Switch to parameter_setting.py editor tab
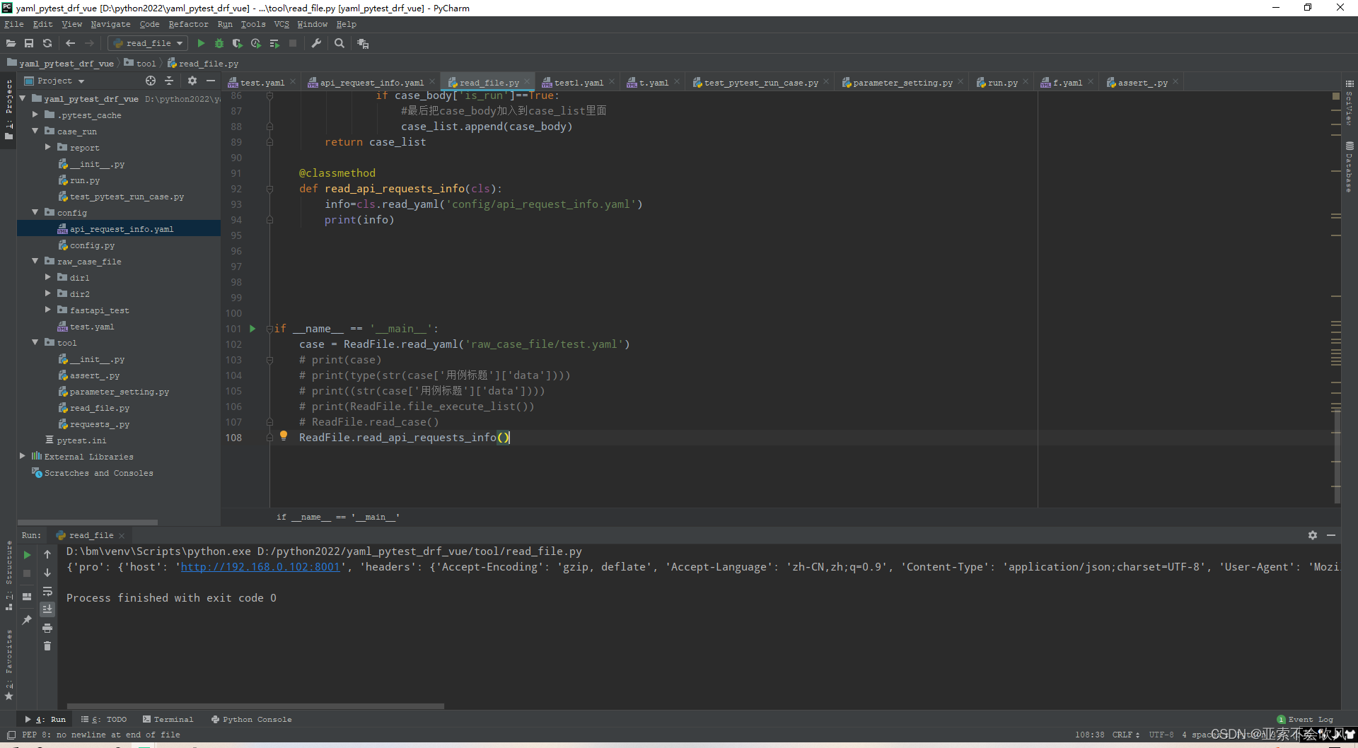The height and width of the screenshot is (748, 1358). (x=902, y=83)
